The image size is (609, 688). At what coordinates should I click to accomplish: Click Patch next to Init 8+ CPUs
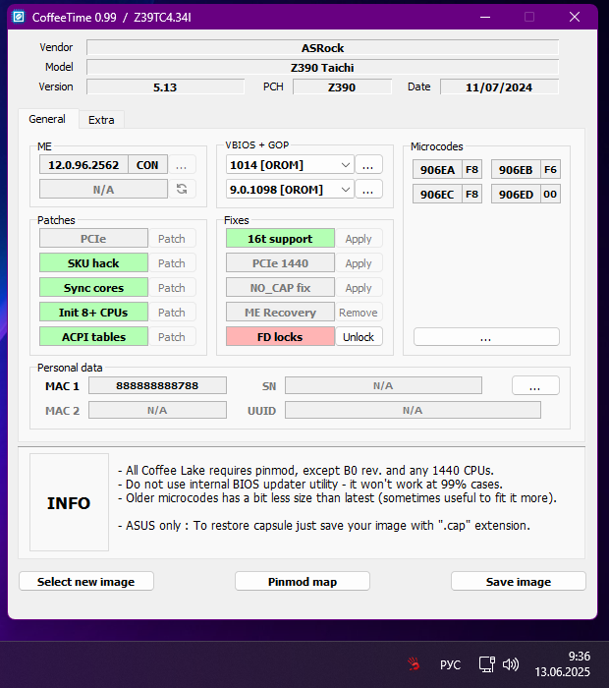tap(172, 313)
